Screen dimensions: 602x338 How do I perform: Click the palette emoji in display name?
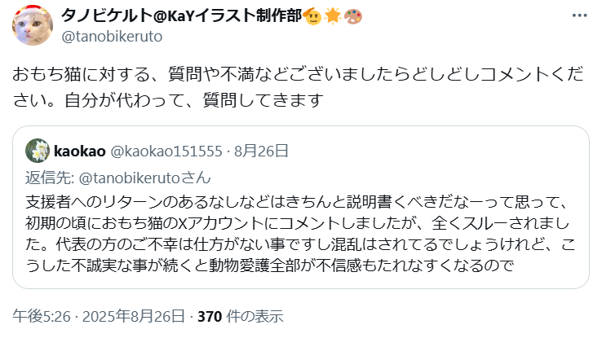click(x=353, y=16)
